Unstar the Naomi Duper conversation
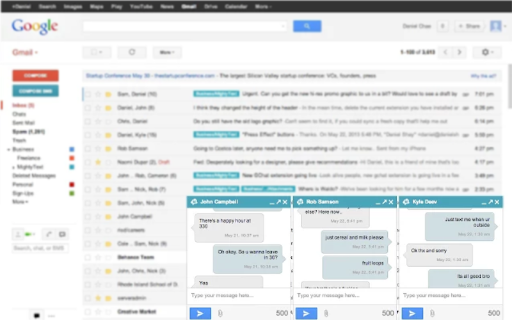This screenshot has width=512, height=320. [x=98, y=163]
